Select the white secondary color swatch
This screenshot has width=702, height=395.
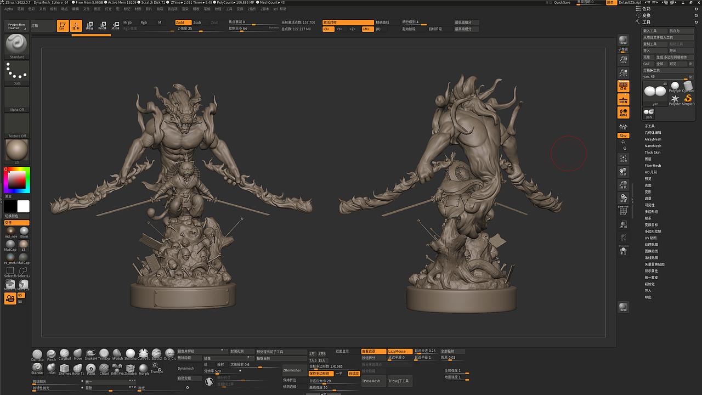point(24,206)
